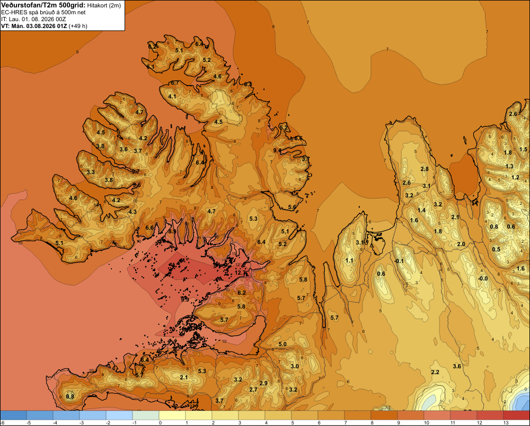Select the legend label 0

point(160,423)
